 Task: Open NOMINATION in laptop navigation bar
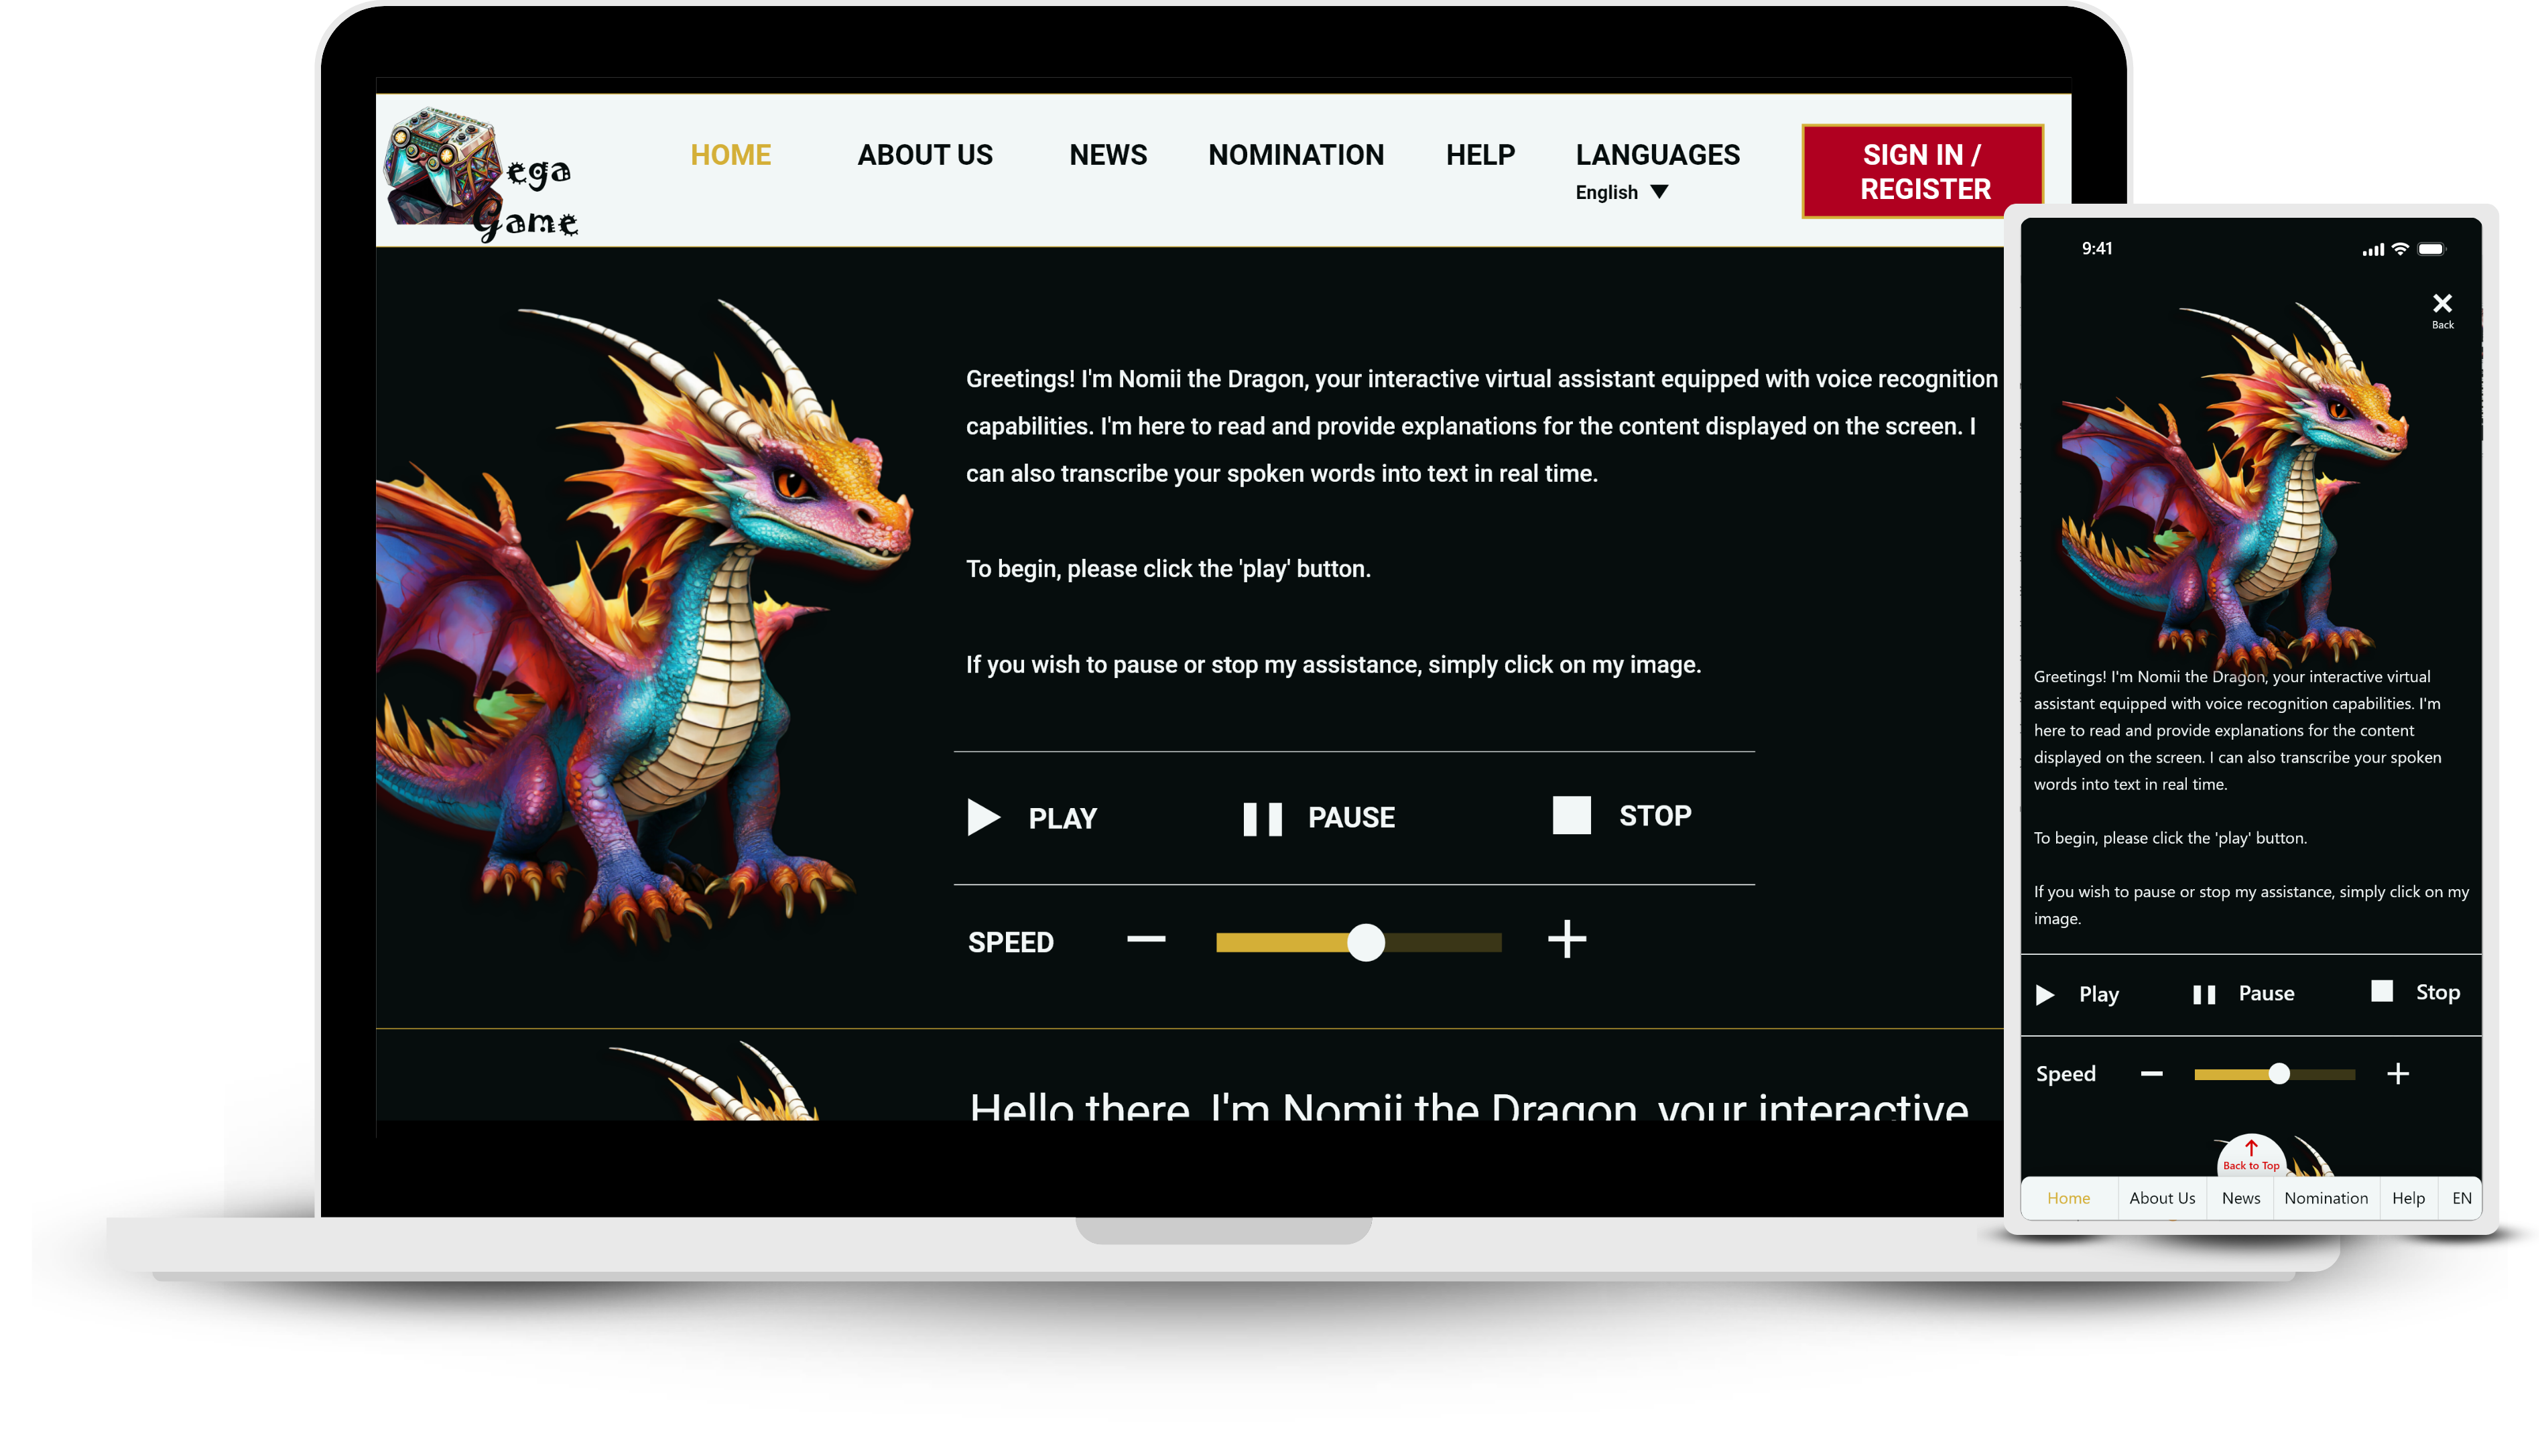(x=1296, y=155)
